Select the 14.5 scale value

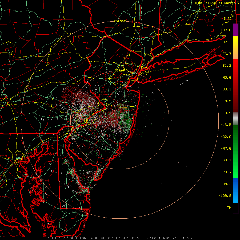tap(227, 101)
